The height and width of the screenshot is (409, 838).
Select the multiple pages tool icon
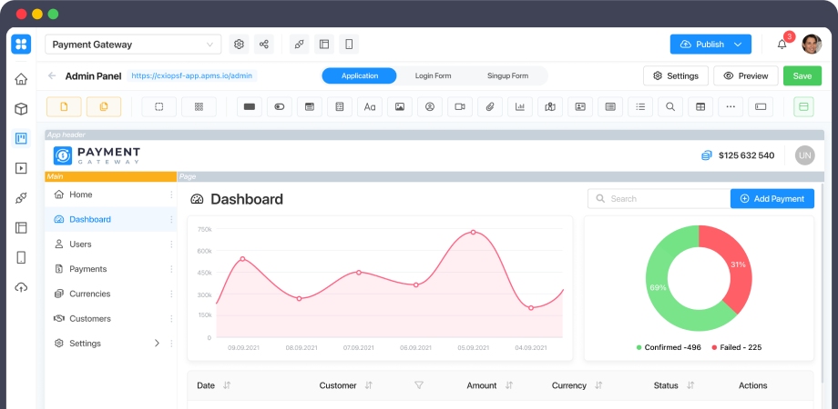pyautogui.click(x=104, y=106)
